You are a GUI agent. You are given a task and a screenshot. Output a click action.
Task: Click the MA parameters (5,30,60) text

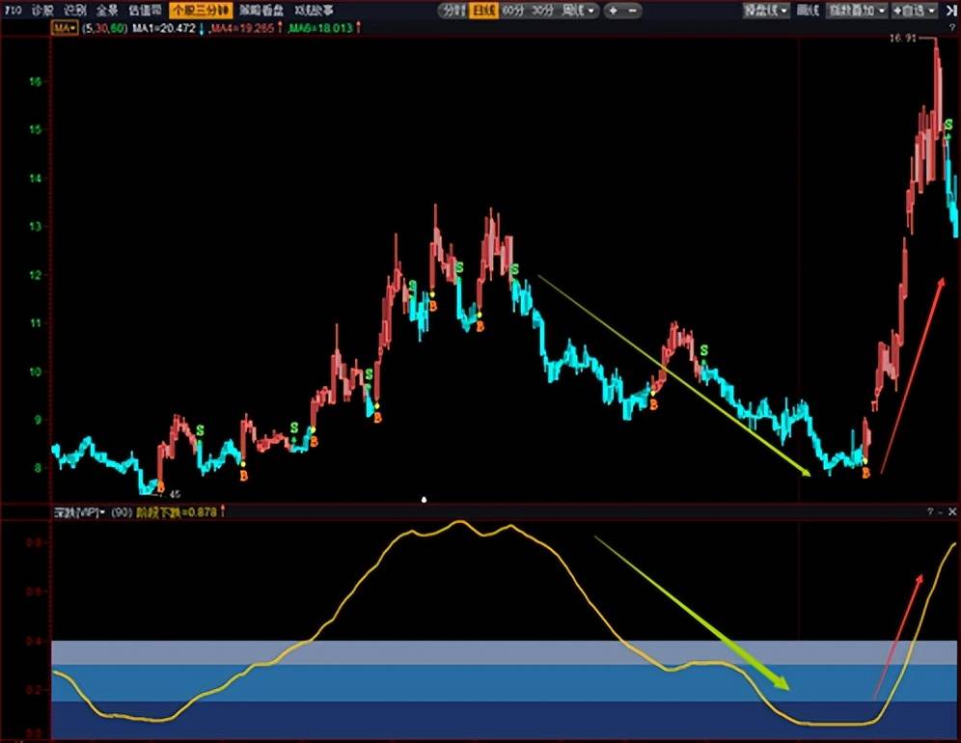point(105,28)
